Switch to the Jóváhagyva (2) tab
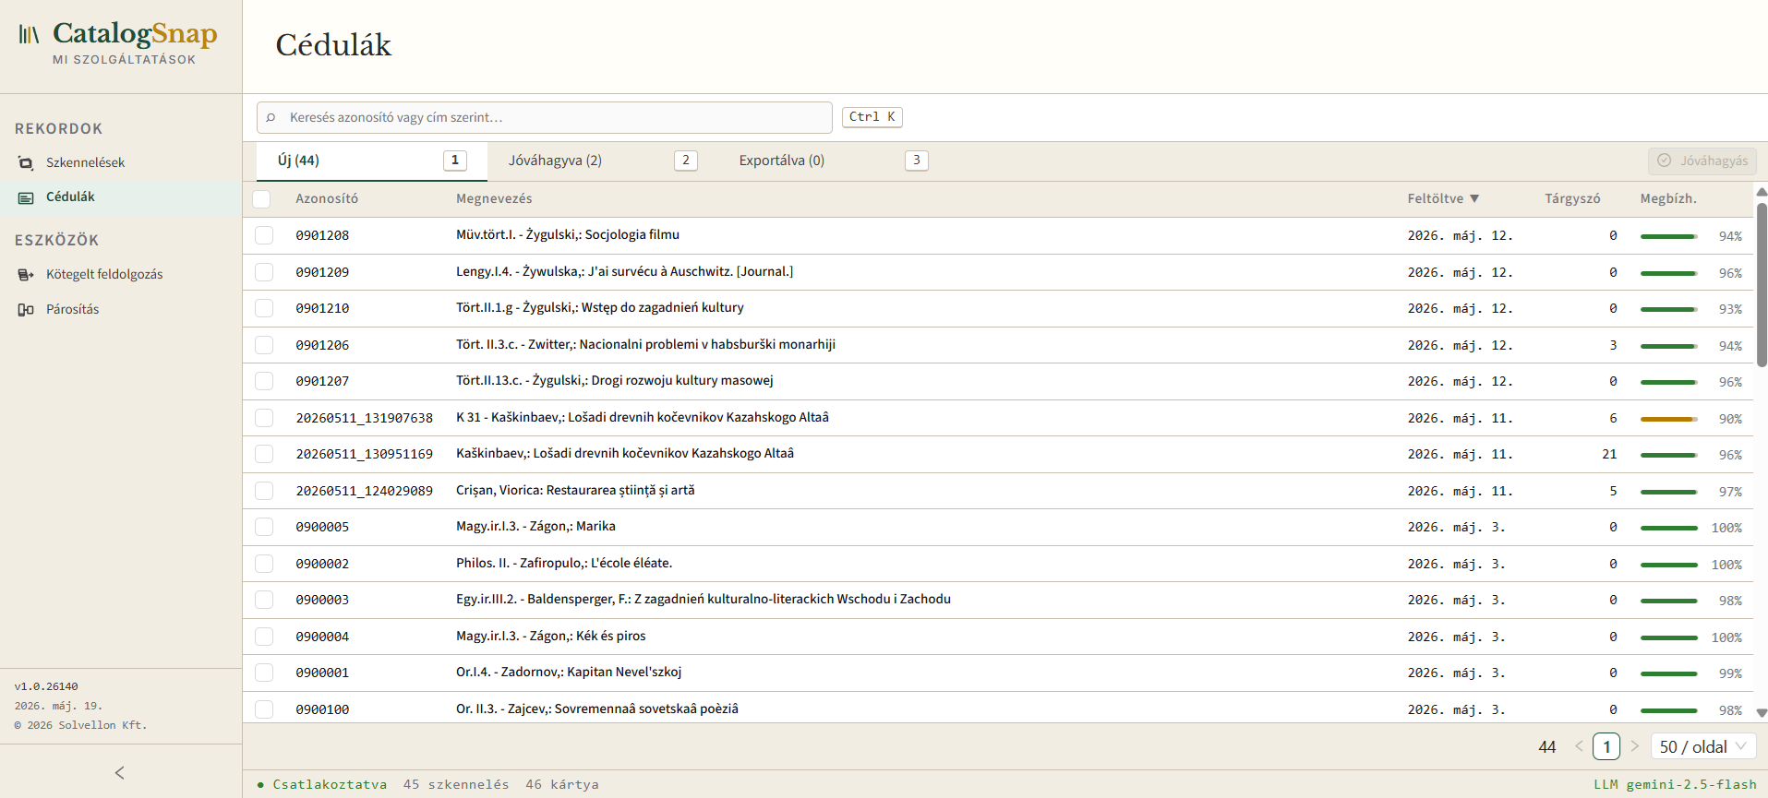Viewport: 1768px width, 798px height. tap(602, 161)
